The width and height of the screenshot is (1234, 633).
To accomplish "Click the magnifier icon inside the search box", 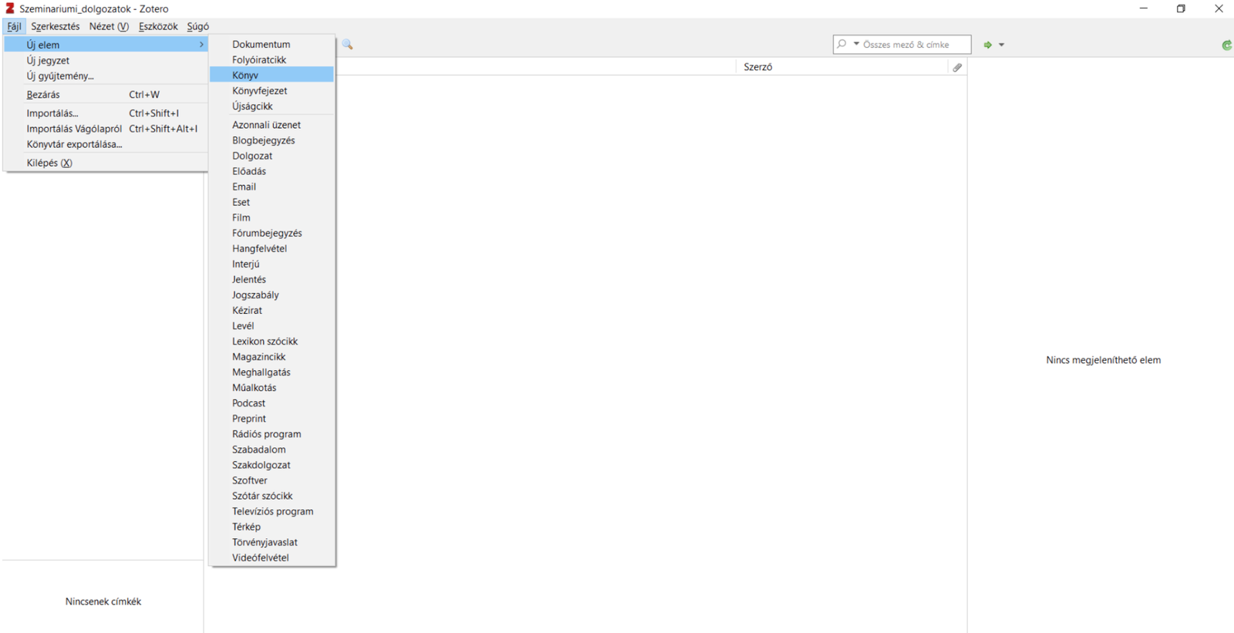I will point(842,44).
